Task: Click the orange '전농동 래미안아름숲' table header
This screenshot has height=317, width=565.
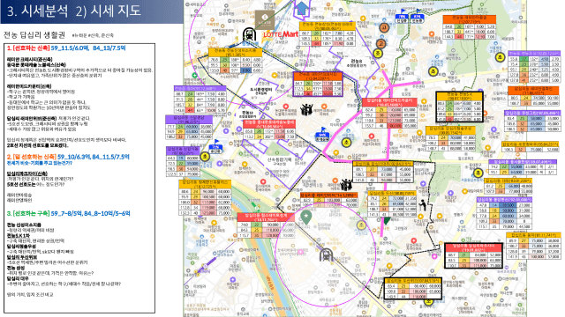Action: [x=469, y=19]
